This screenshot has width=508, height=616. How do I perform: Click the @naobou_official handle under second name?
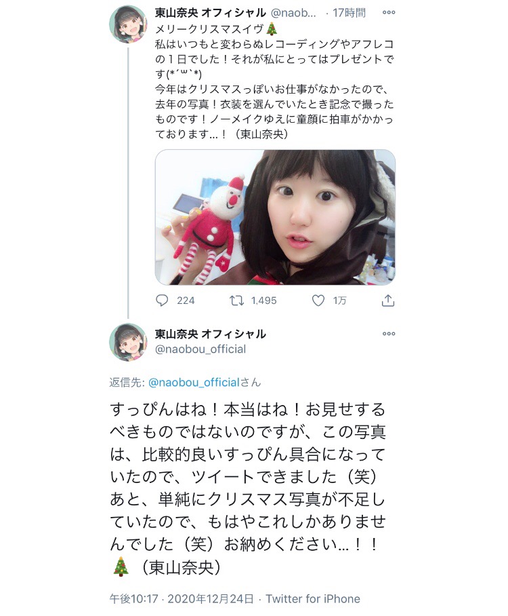point(200,349)
